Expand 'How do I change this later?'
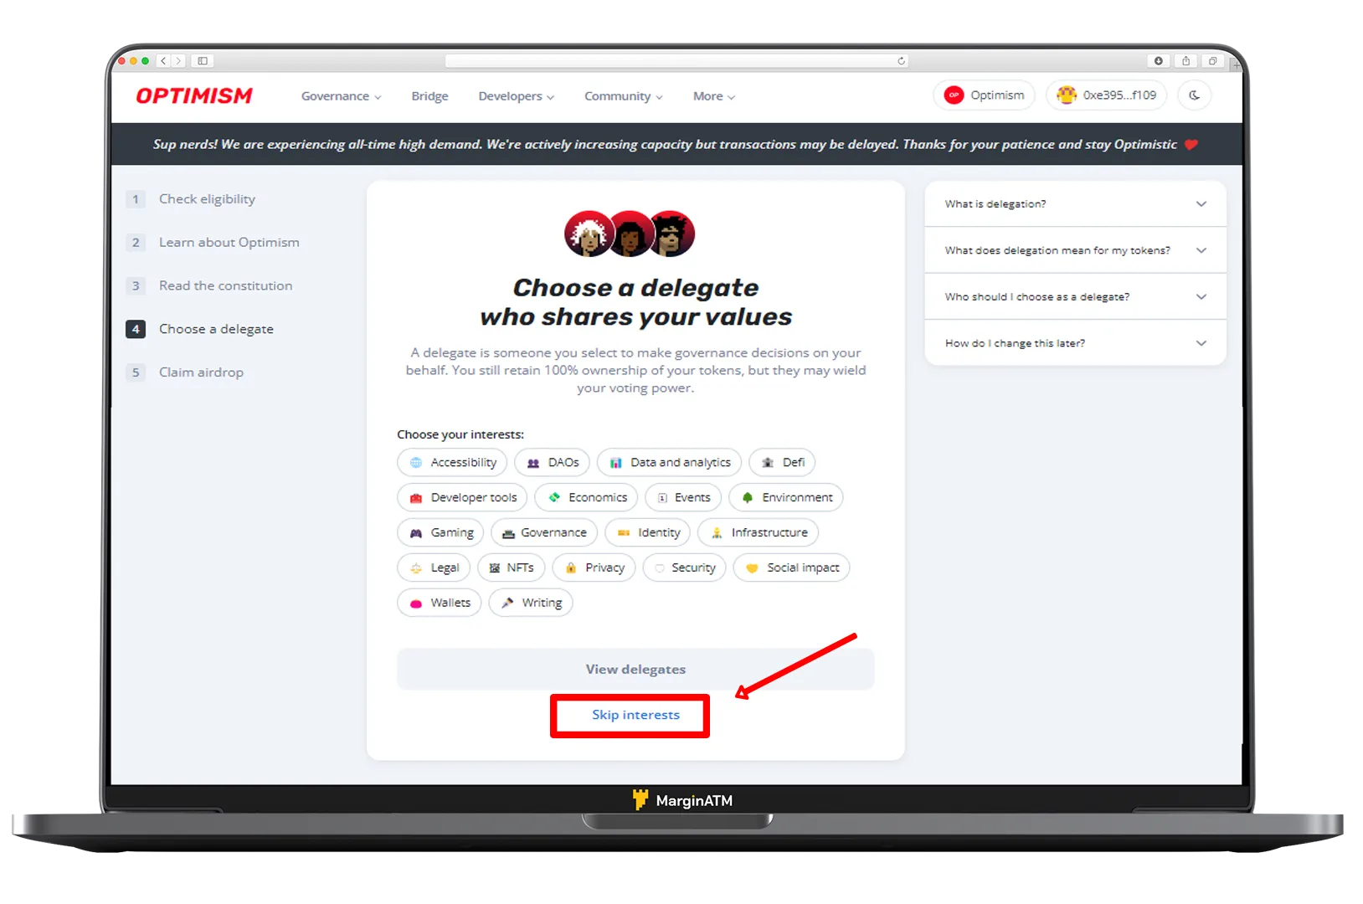The image size is (1363, 904). (1075, 343)
